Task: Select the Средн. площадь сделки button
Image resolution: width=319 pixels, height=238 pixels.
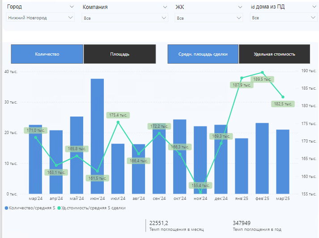Action: point(203,54)
